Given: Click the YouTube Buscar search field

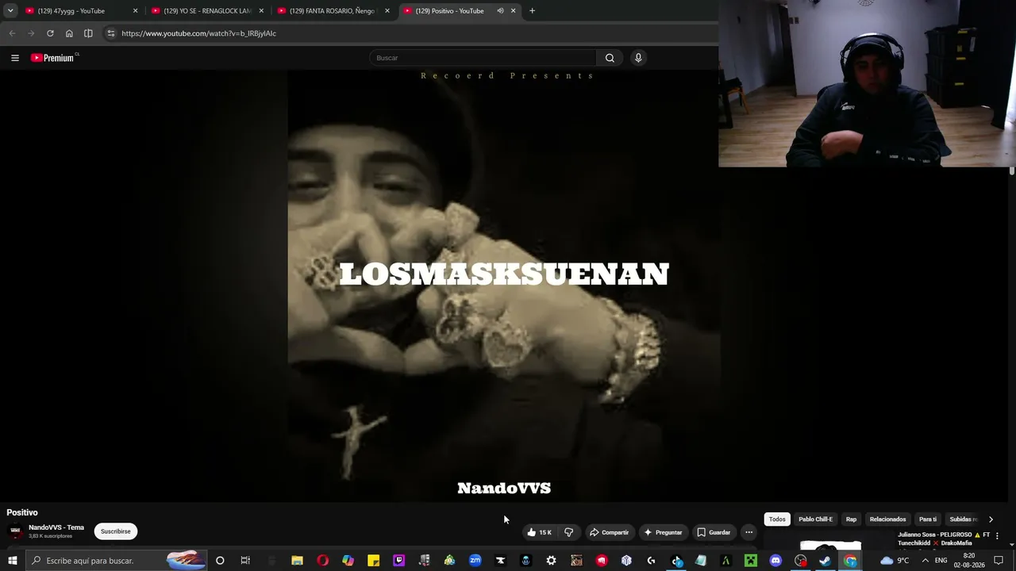Looking at the screenshot, I should pyautogui.click(x=483, y=58).
